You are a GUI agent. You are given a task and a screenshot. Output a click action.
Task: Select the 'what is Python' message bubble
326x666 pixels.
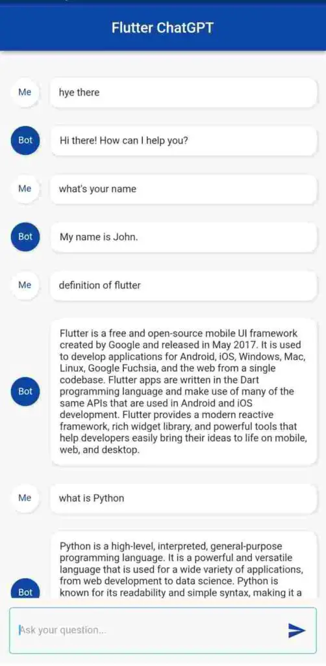[x=184, y=498]
